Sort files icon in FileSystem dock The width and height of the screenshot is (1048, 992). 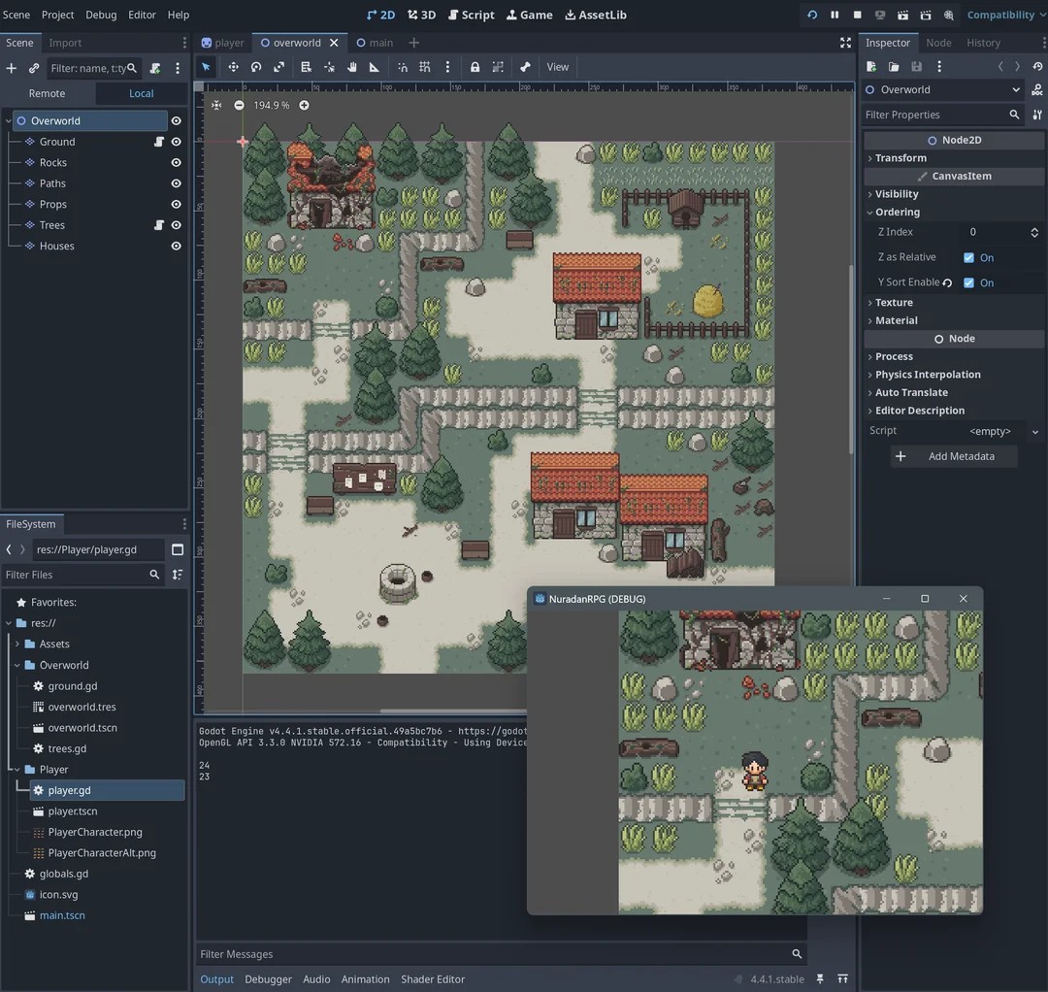click(178, 575)
